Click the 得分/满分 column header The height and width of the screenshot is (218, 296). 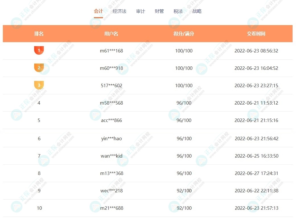tap(184, 34)
